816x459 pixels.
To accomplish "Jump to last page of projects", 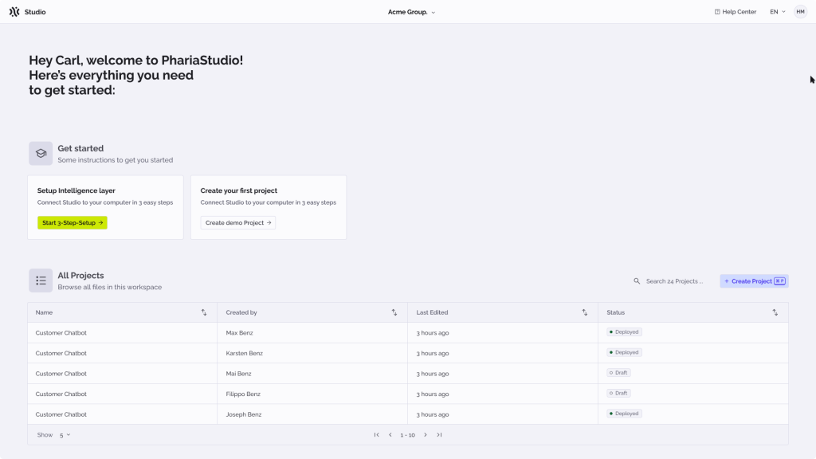I will [x=439, y=434].
